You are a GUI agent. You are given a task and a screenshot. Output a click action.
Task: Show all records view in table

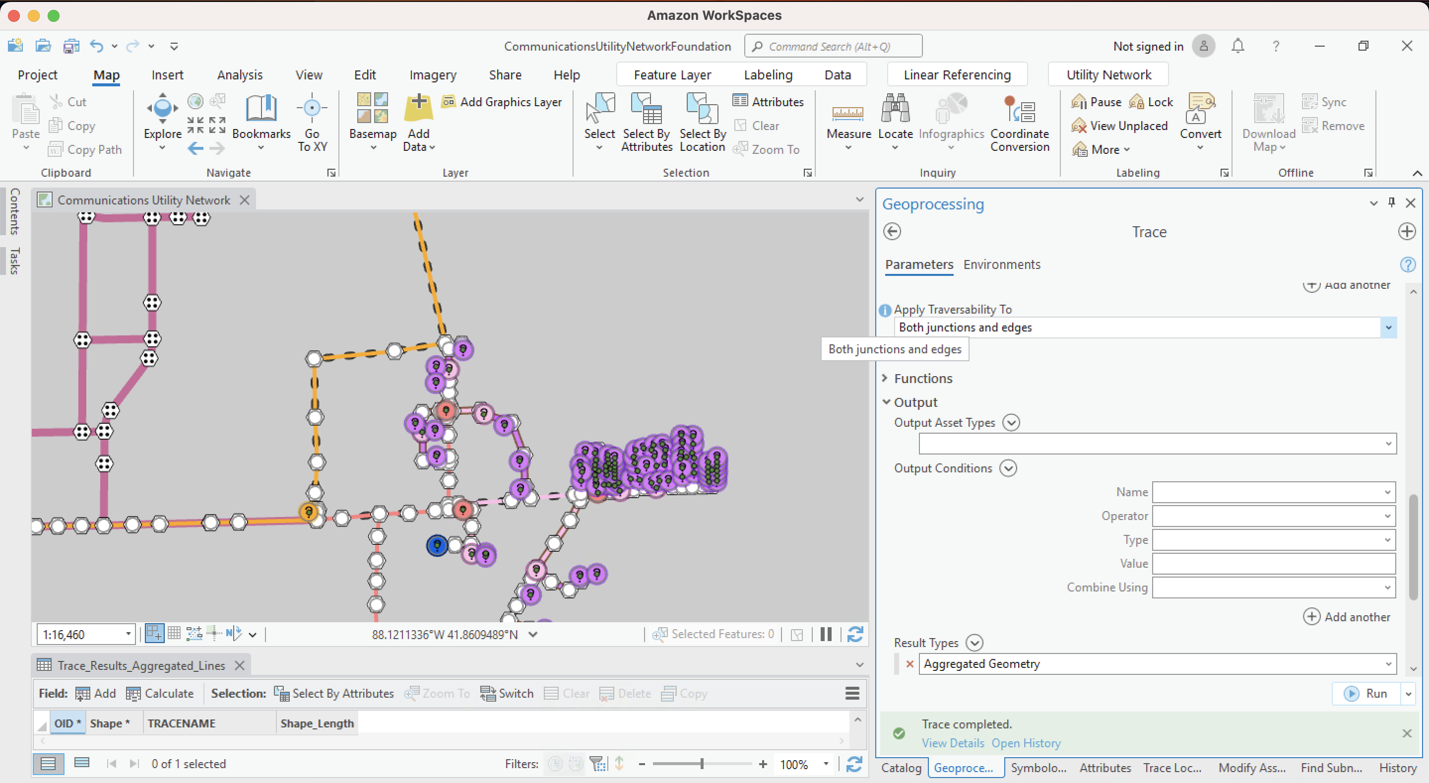tap(48, 764)
